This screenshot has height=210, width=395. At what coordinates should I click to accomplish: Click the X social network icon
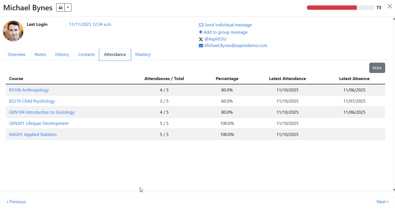point(201,39)
